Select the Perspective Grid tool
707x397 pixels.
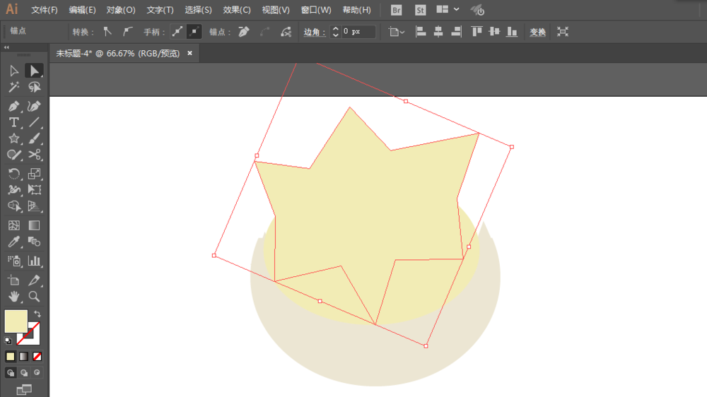coord(34,206)
